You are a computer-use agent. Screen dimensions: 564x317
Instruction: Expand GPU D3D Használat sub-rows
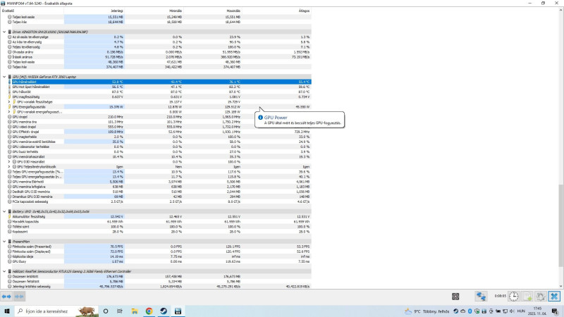[9, 162]
